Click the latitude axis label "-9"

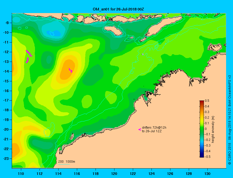7,23
